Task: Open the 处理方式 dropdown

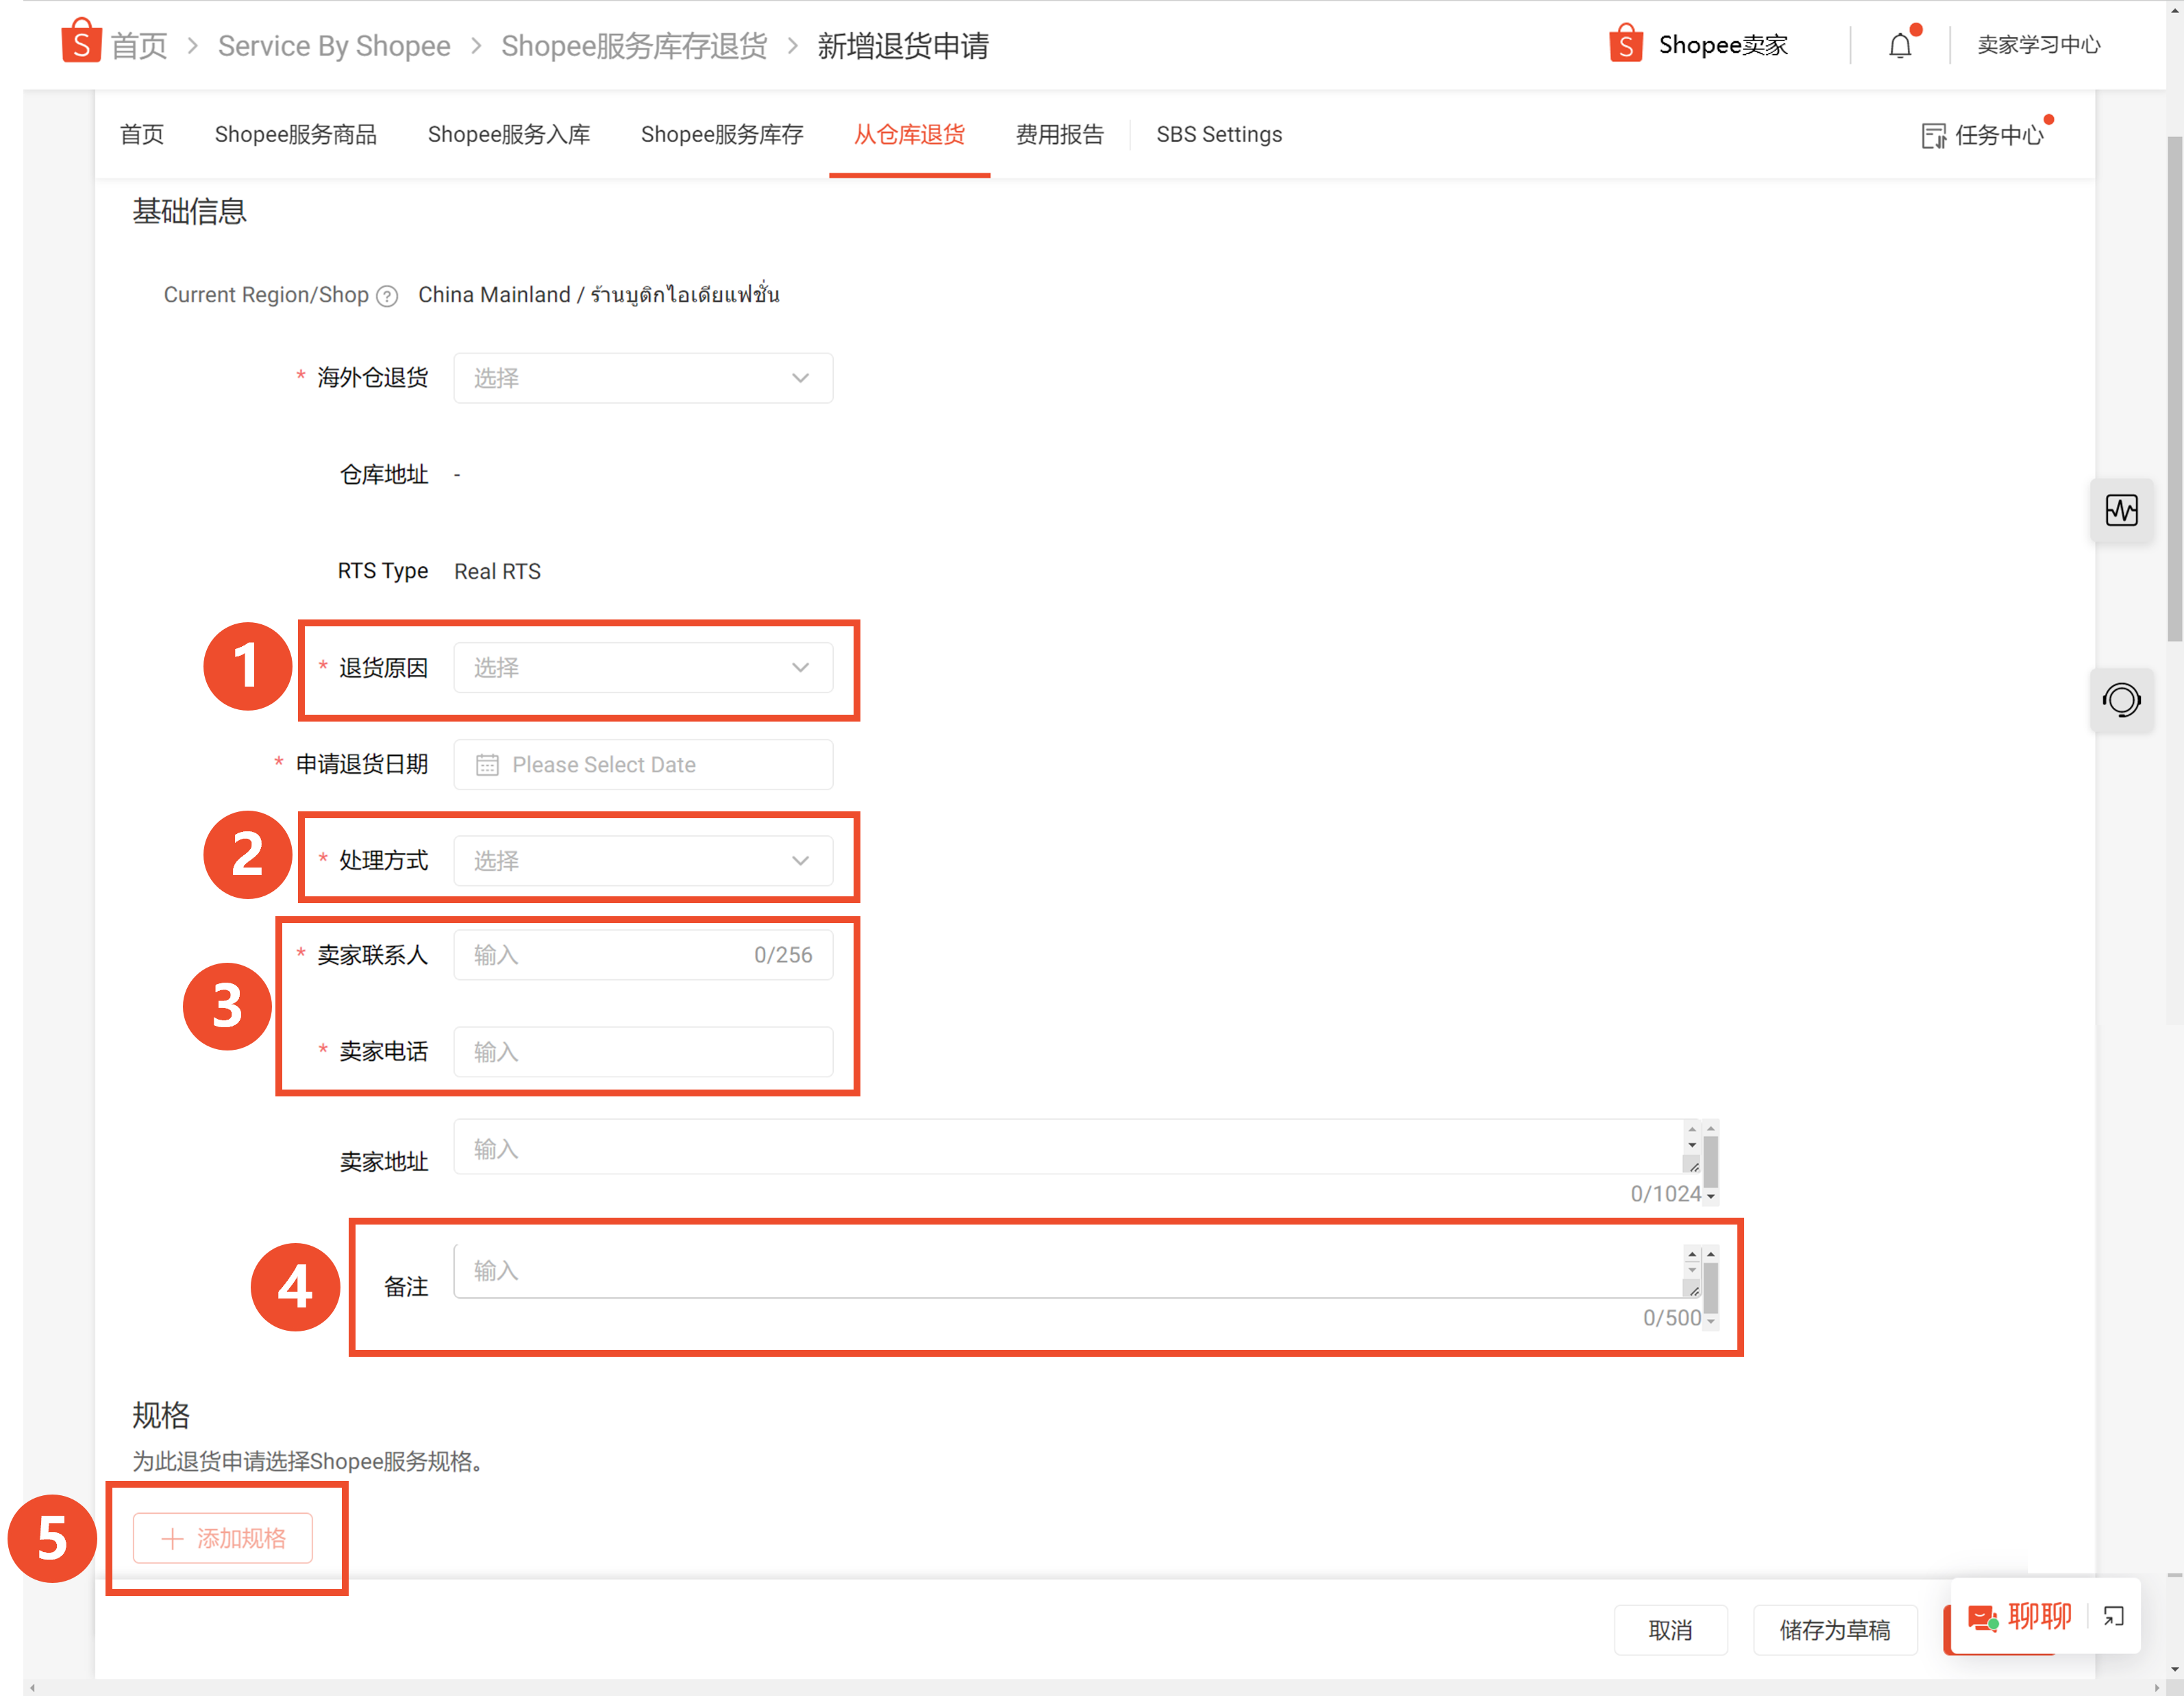Action: (643, 860)
